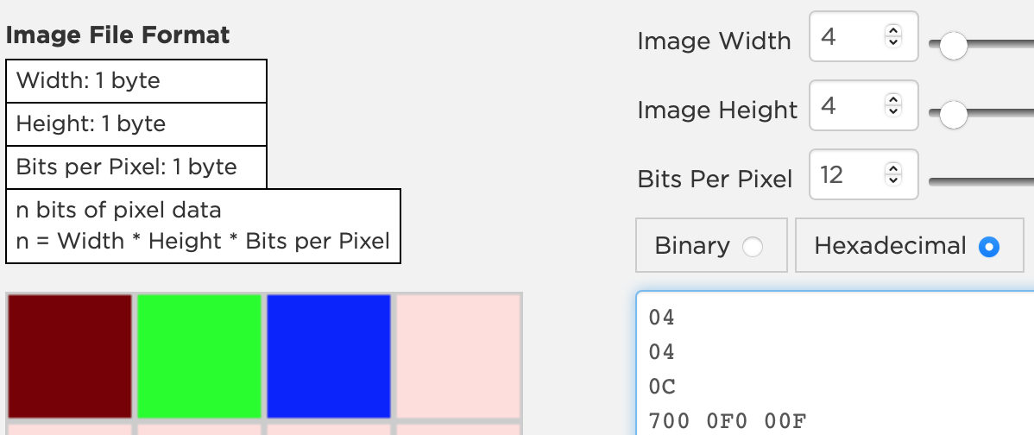
Task: Increase Bits Per Pixel with stepper up arrow
Action: 893,169
